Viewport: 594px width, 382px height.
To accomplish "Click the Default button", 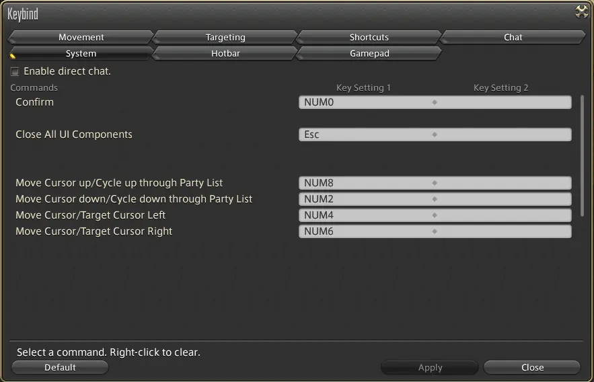I will [60, 367].
